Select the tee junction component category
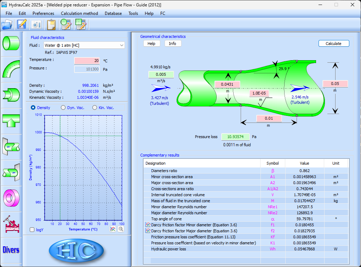361x267 pixels. click(x=11, y=120)
